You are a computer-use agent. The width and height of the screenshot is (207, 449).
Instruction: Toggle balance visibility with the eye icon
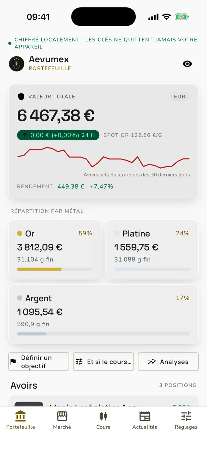187,64
